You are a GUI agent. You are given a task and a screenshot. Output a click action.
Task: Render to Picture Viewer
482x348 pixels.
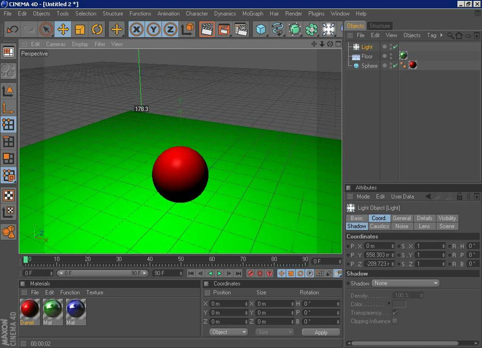[224, 29]
